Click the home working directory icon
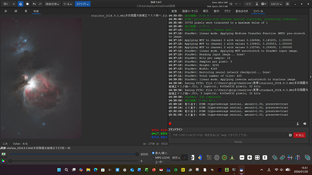The image size is (312, 175). coord(20,4)
